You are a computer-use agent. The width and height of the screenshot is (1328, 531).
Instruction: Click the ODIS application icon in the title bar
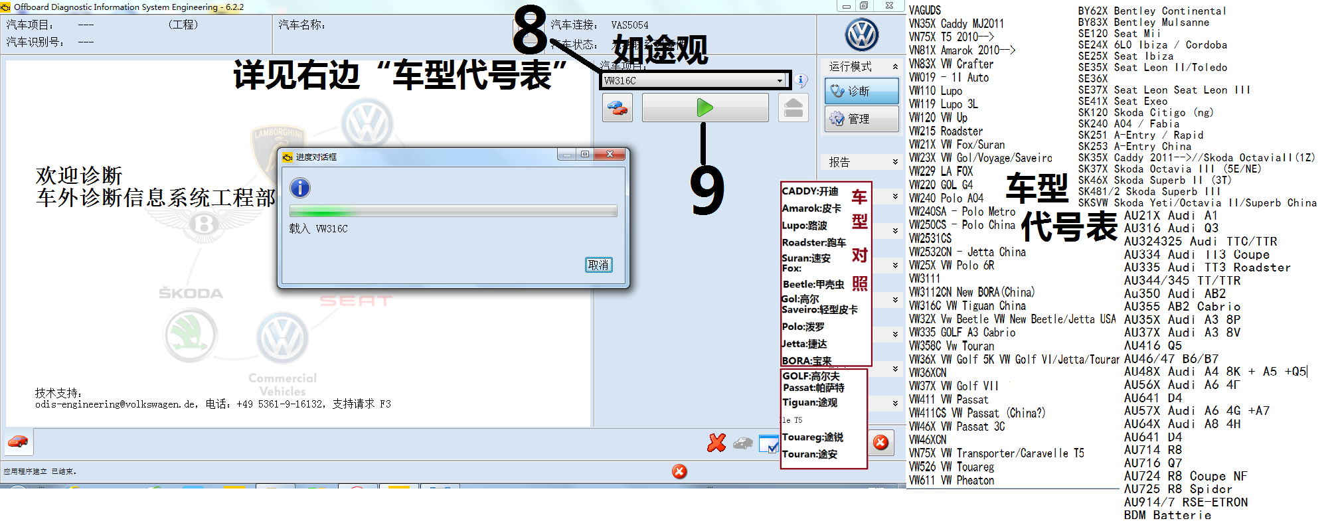[x=7, y=7]
